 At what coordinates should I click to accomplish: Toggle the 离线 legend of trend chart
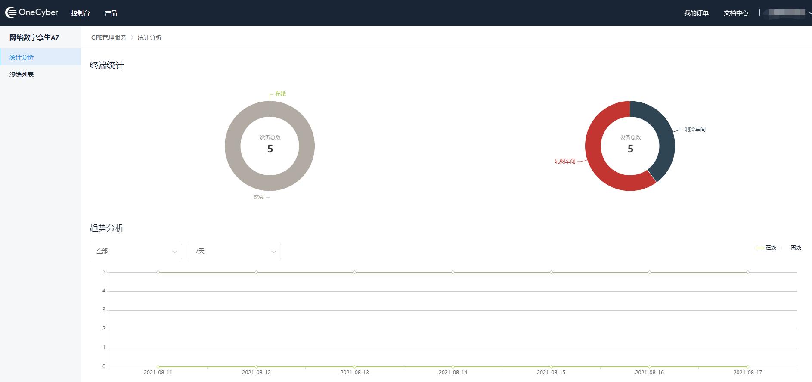pos(791,248)
